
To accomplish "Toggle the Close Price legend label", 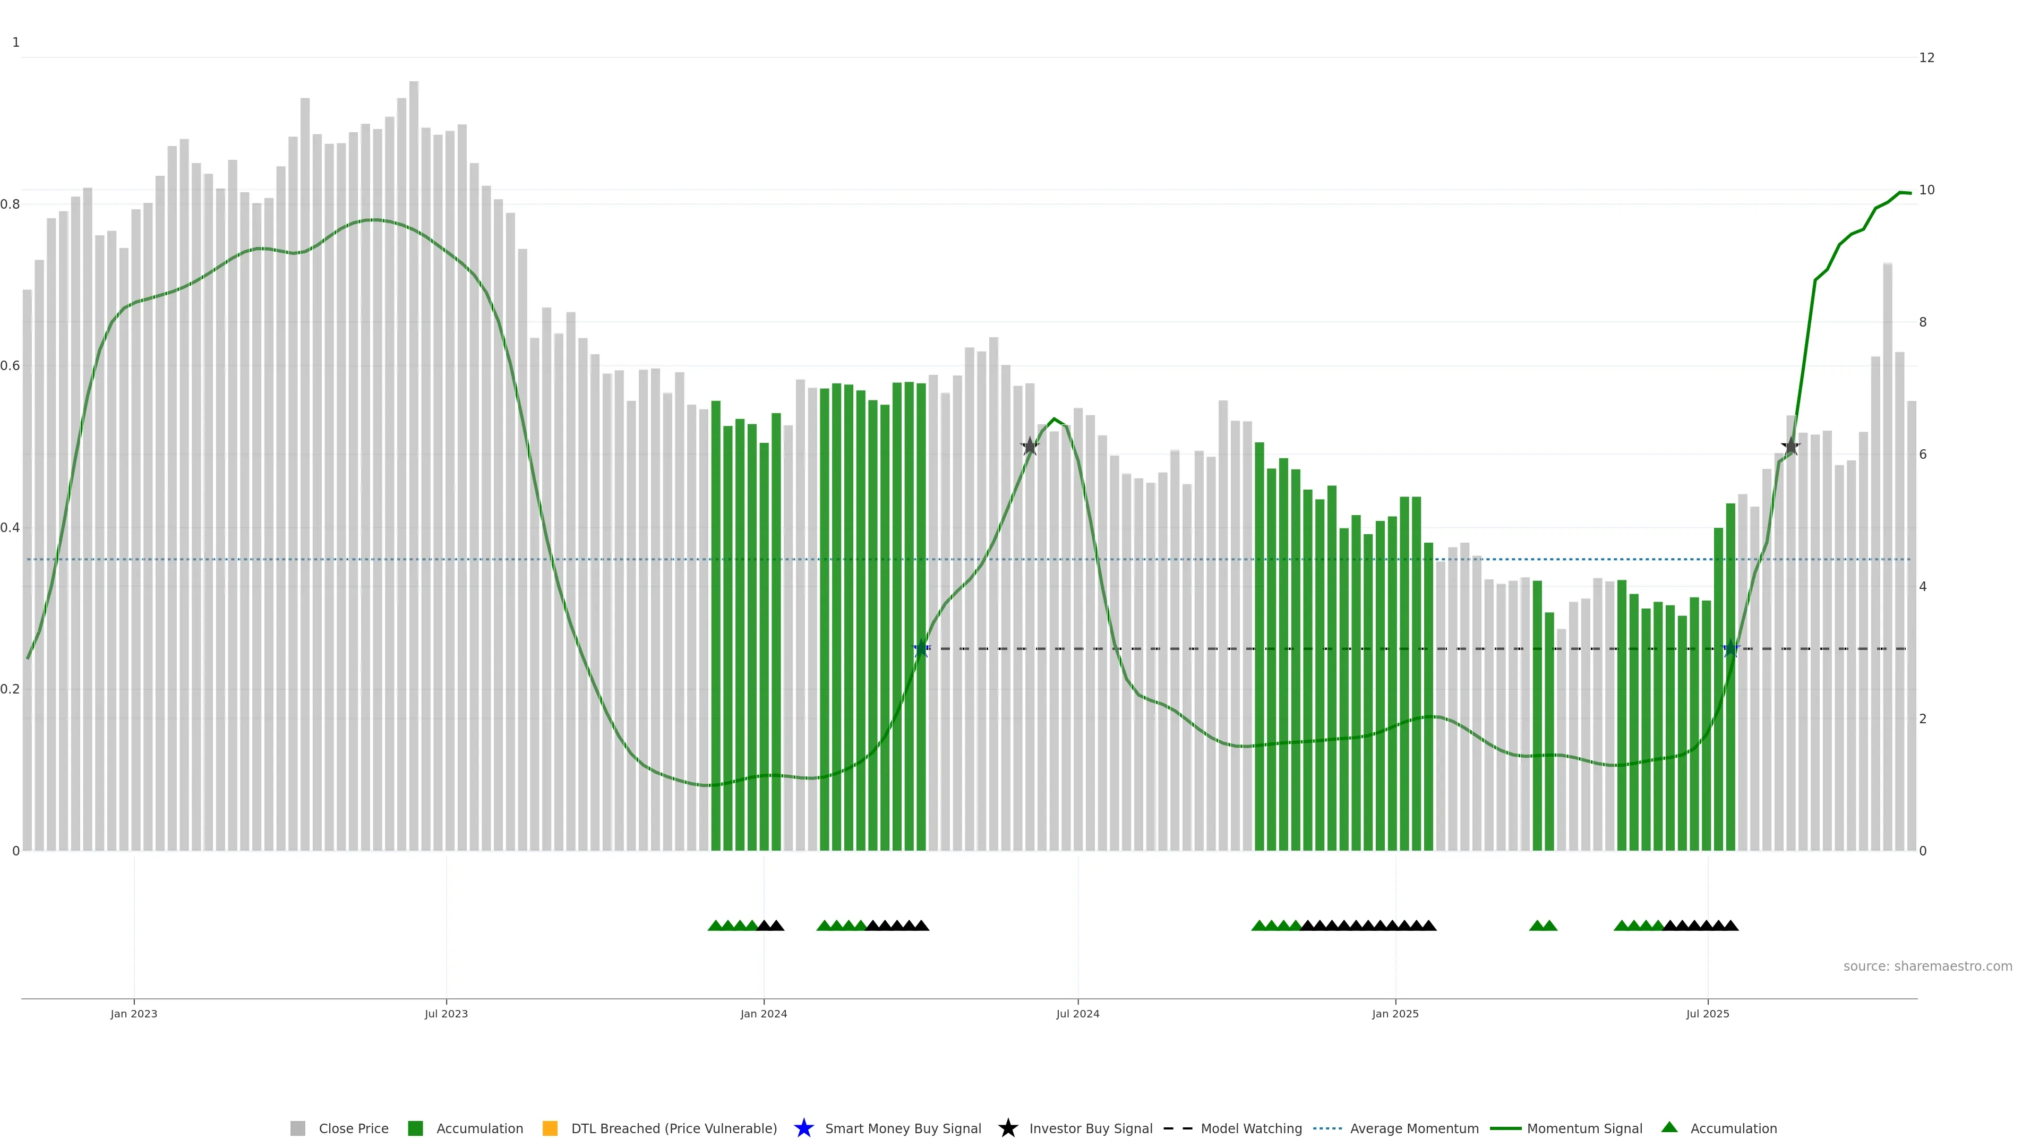I will [353, 1128].
